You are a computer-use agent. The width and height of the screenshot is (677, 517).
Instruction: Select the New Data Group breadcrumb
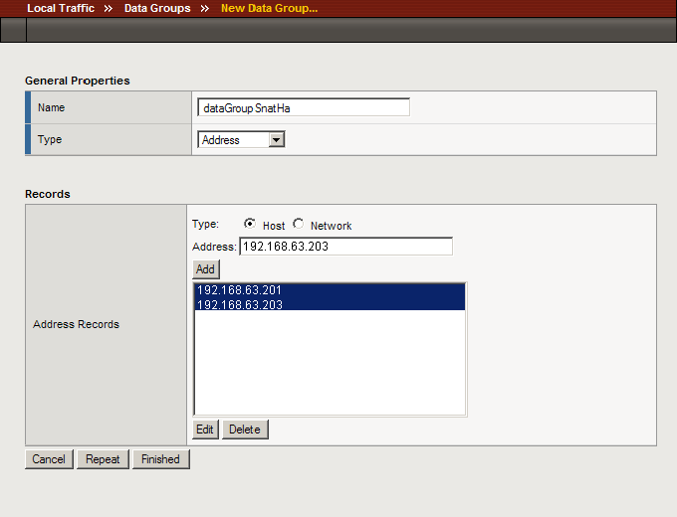coord(269,8)
